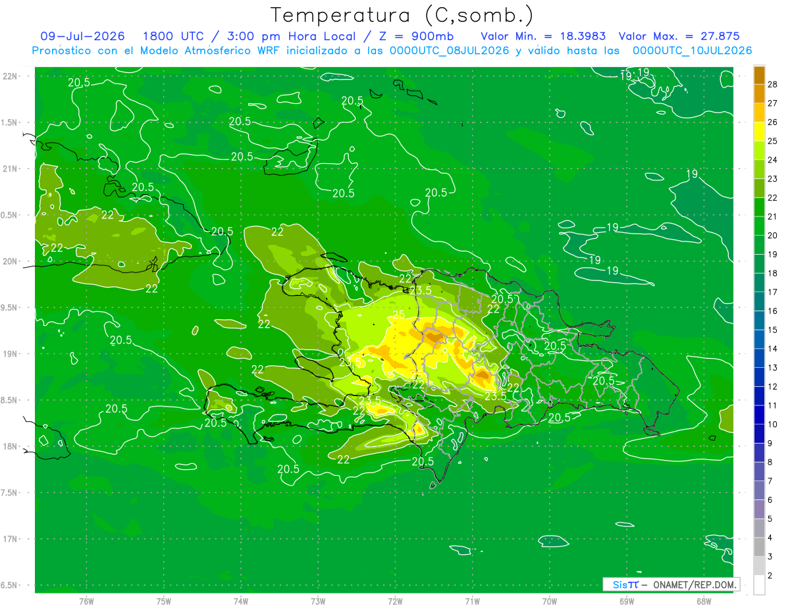
Task: Click the "71W" longitude axis label
Action: [x=472, y=601]
